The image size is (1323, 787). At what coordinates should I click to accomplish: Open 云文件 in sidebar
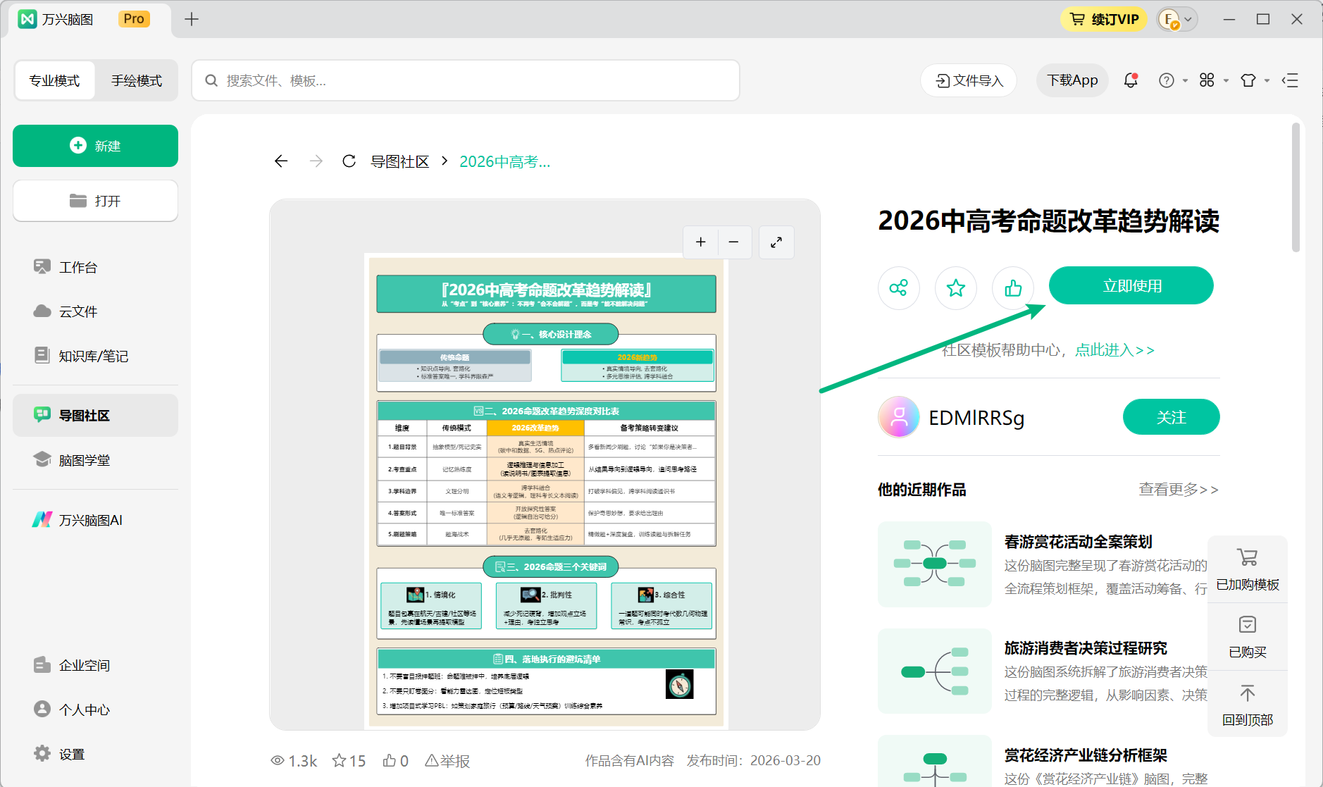(95, 311)
